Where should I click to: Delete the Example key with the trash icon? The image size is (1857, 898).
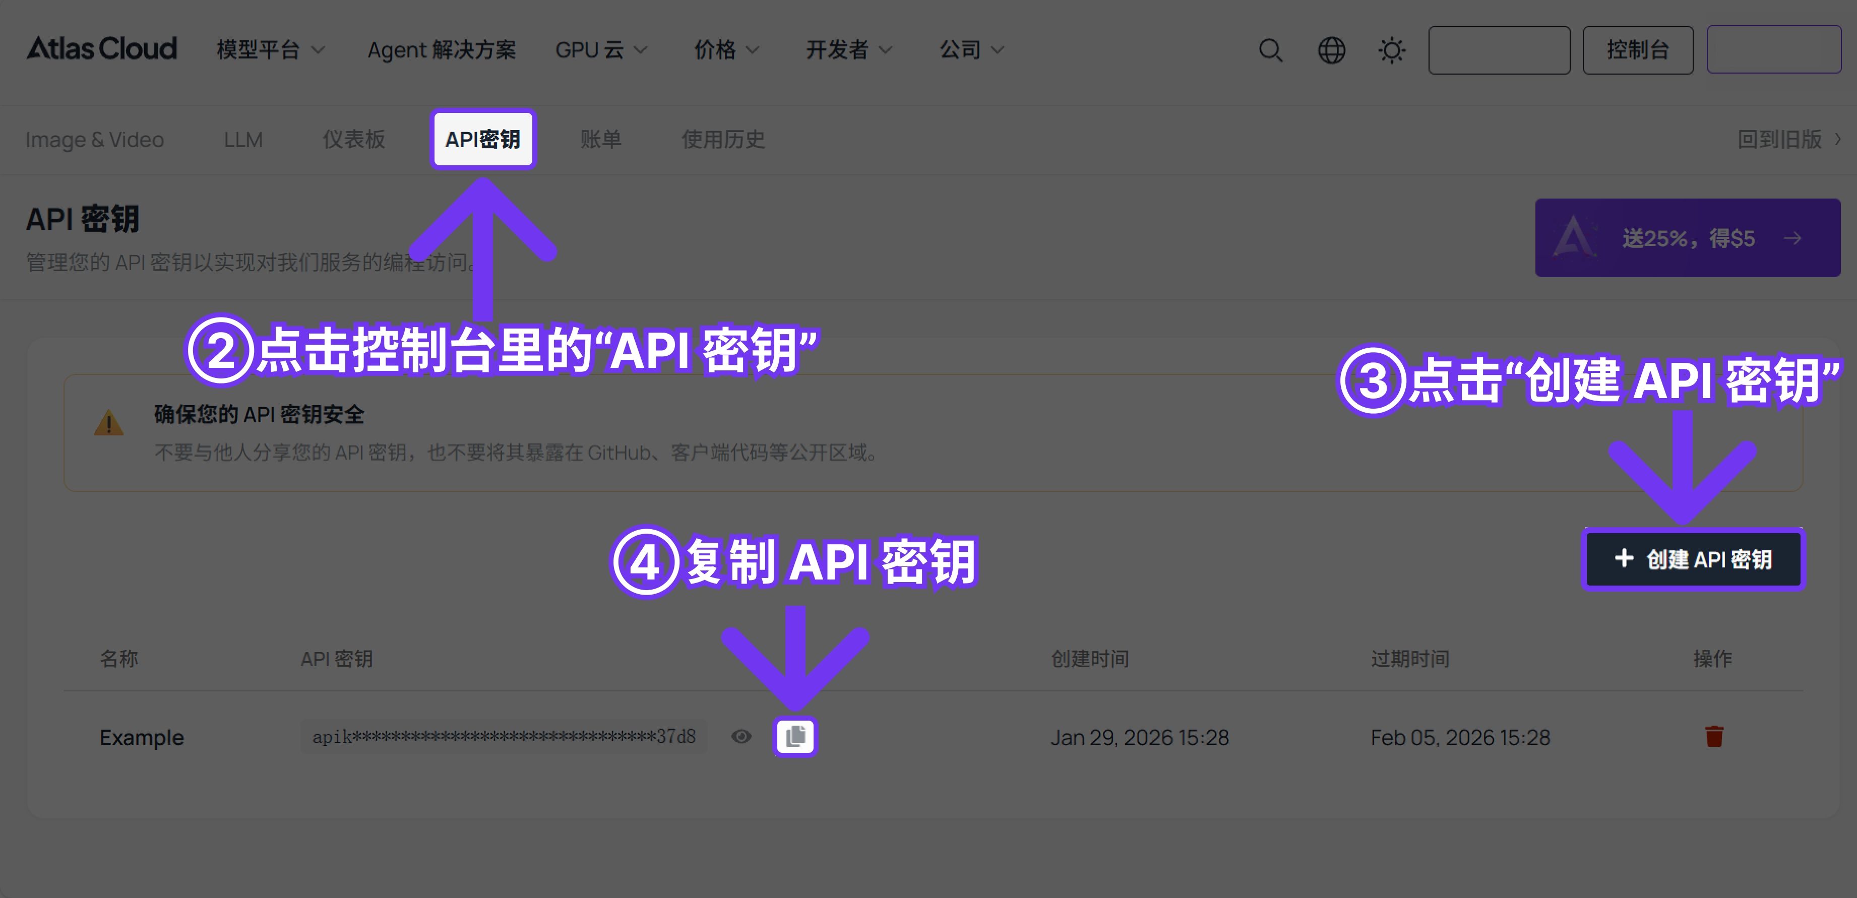[1713, 736]
